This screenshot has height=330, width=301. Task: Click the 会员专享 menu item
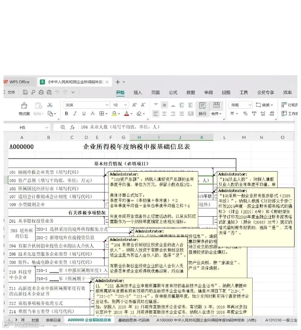point(265,93)
